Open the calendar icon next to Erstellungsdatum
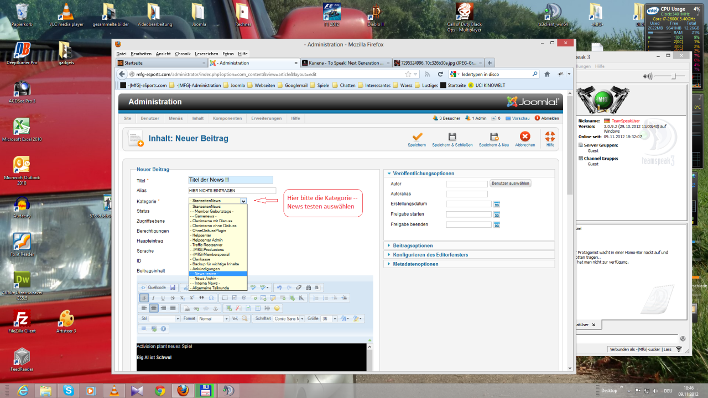Viewport: 708px width, 398px height. pos(497,204)
